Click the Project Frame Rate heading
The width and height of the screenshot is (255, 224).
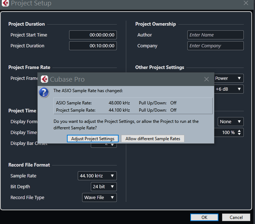[29, 68]
